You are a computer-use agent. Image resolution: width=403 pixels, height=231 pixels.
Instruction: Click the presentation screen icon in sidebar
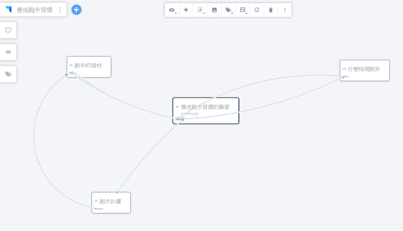[x=8, y=30]
